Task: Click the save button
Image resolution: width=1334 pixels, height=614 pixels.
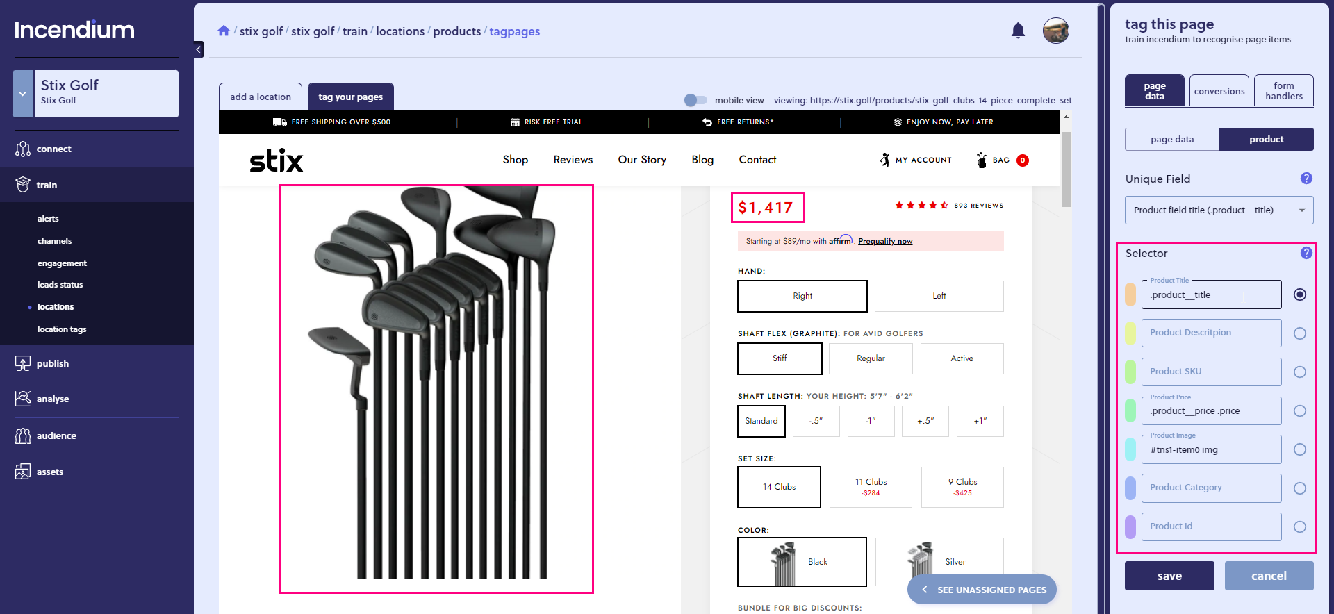Action: click(x=1169, y=576)
